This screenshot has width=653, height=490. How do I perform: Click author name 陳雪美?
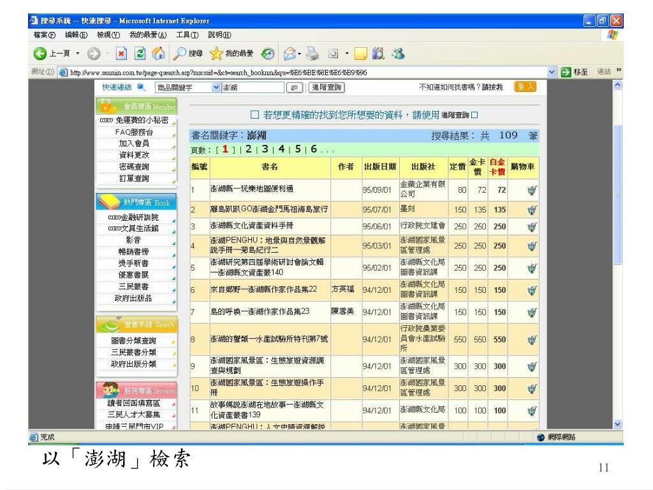[342, 311]
